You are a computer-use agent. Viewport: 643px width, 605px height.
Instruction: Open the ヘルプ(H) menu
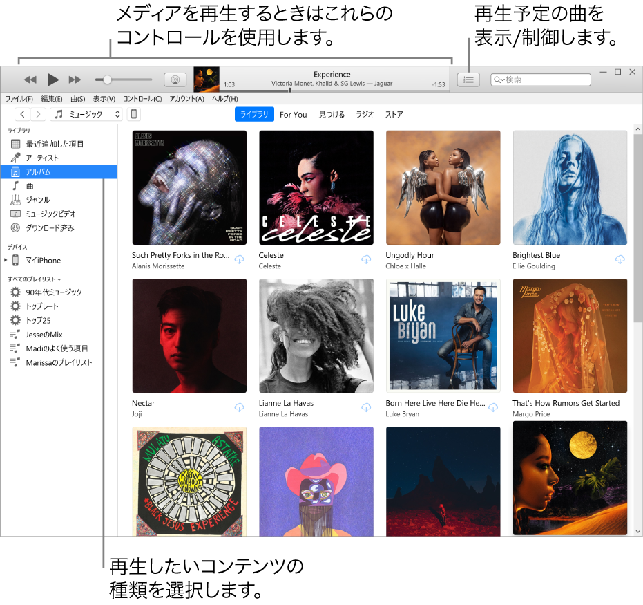224,99
